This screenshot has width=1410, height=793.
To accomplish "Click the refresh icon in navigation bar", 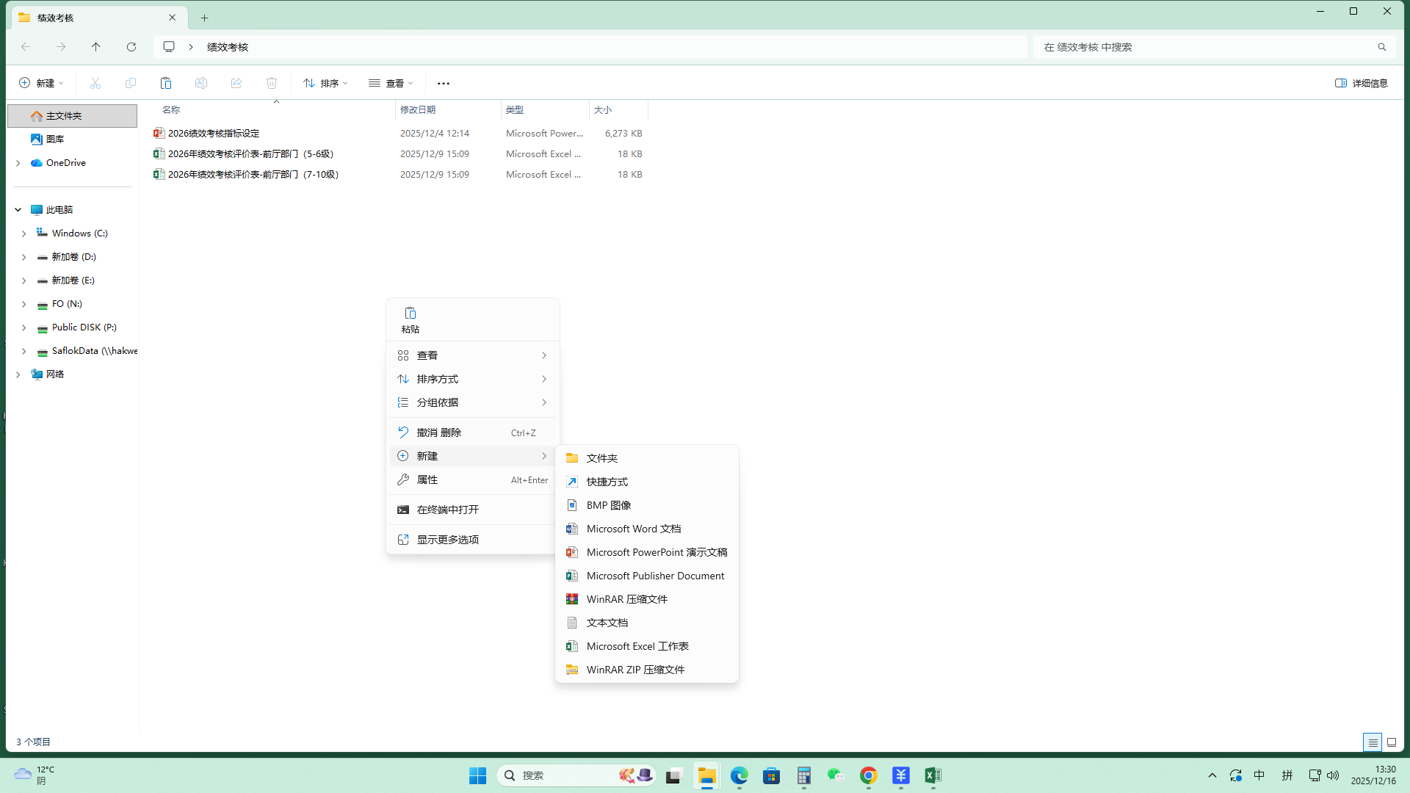I will (x=131, y=47).
